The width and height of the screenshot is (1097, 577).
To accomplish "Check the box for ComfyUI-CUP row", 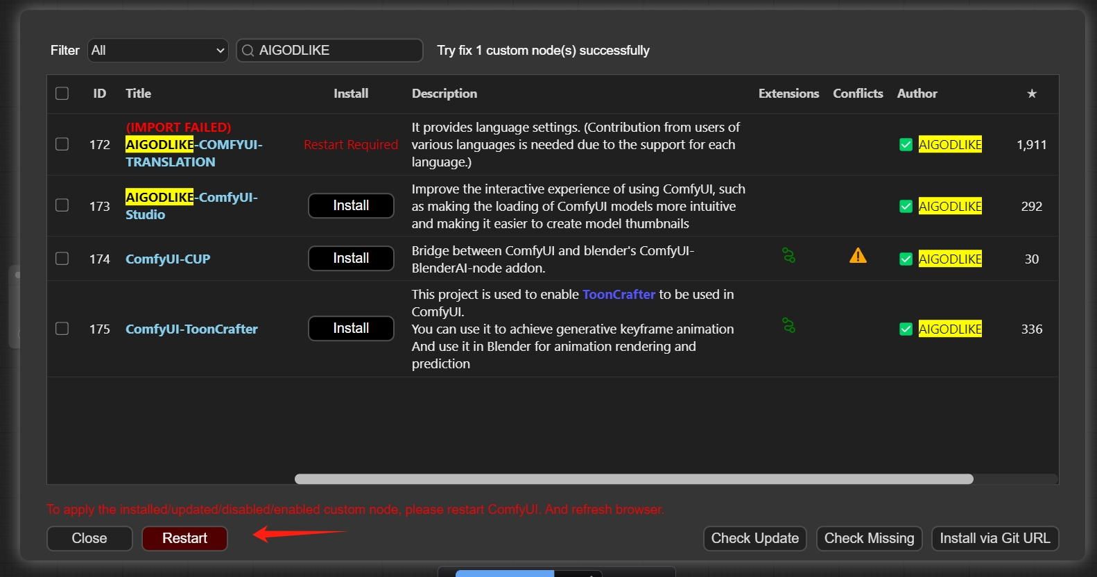I will click(x=62, y=259).
